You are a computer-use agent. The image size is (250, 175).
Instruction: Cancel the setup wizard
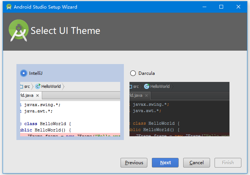click(x=196, y=163)
